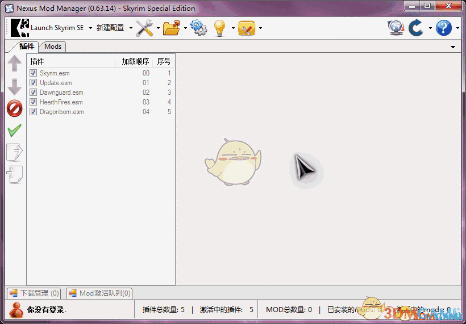Viewport: 466px width, 324px height.
Task: Click the globe check-for-updates icon
Action: [x=396, y=28]
